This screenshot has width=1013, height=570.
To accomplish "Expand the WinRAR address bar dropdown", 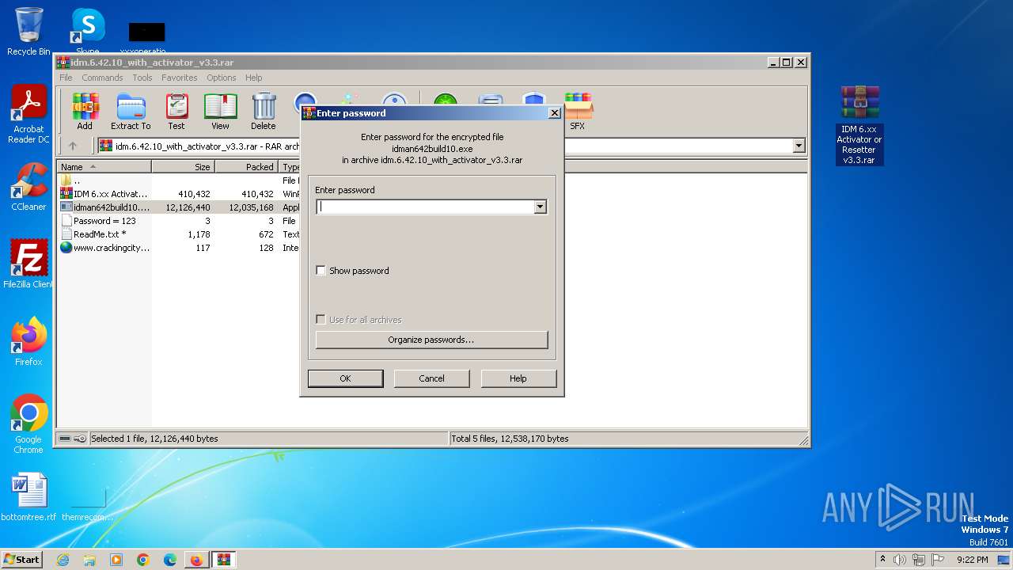I will coord(799,146).
